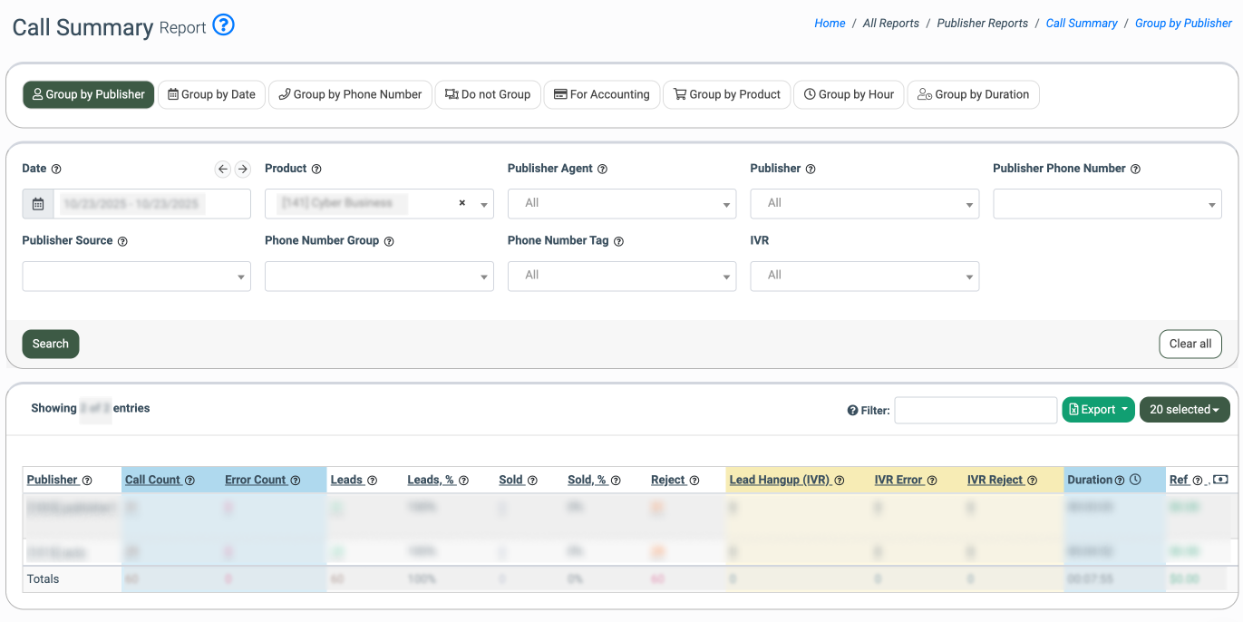Screen dimensions: 1243x622
Task: Click into the Filter text field
Action: click(976, 411)
